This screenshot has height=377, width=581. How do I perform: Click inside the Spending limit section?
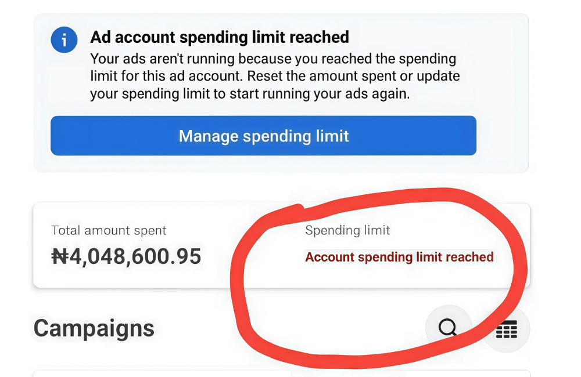pyautogui.click(x=400, y=244)
